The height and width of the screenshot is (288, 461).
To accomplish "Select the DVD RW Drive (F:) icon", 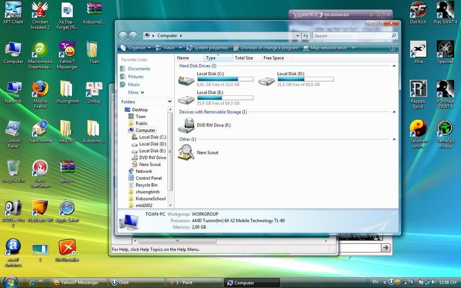I will 186,126.
